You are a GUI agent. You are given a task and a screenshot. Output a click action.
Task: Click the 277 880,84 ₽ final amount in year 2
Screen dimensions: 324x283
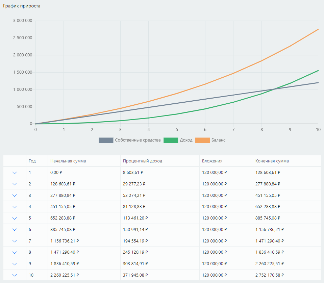click(268, 184)
